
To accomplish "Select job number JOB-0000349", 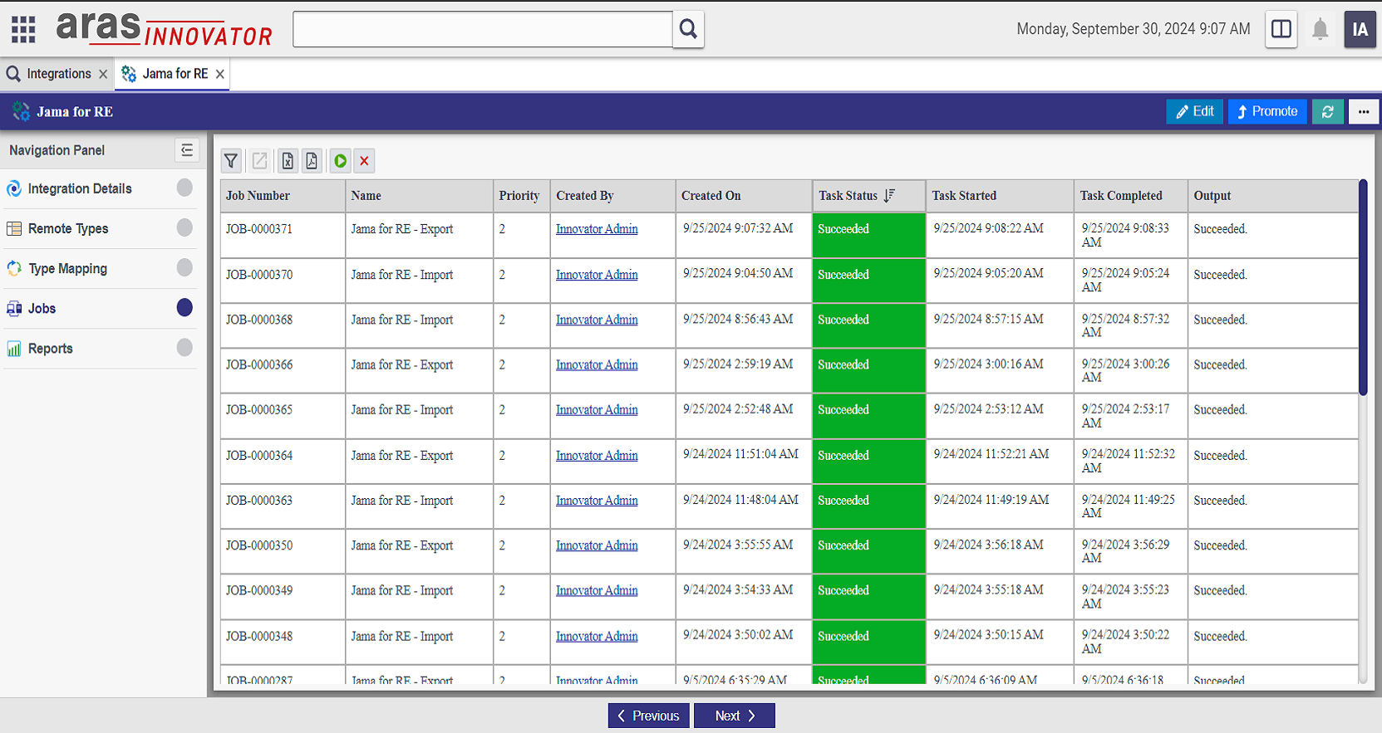I will pos(259,591).
